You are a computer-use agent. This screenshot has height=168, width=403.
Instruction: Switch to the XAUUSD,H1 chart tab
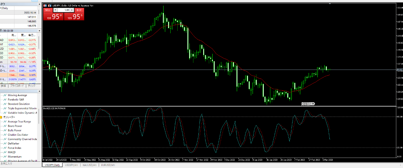point(90,165)
